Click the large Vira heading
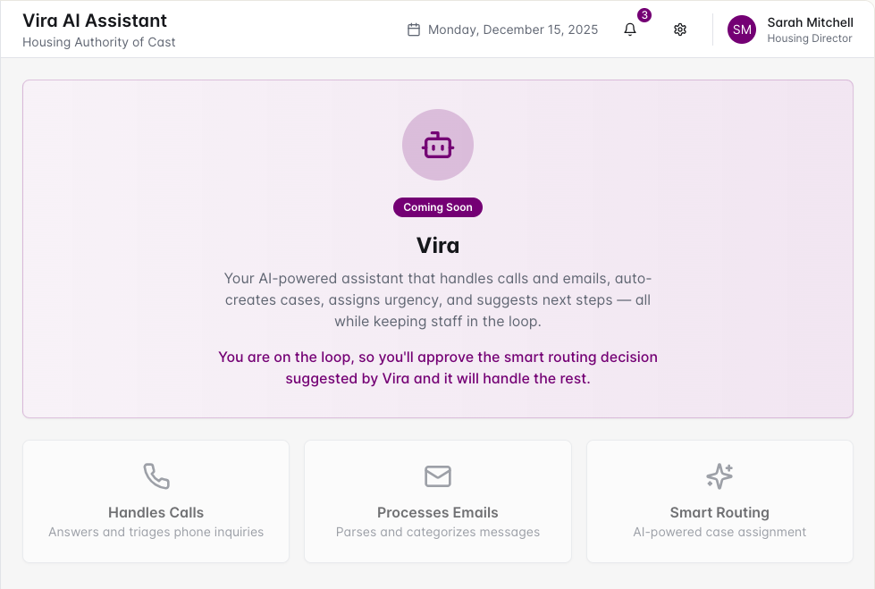 (x=438, y=246)
